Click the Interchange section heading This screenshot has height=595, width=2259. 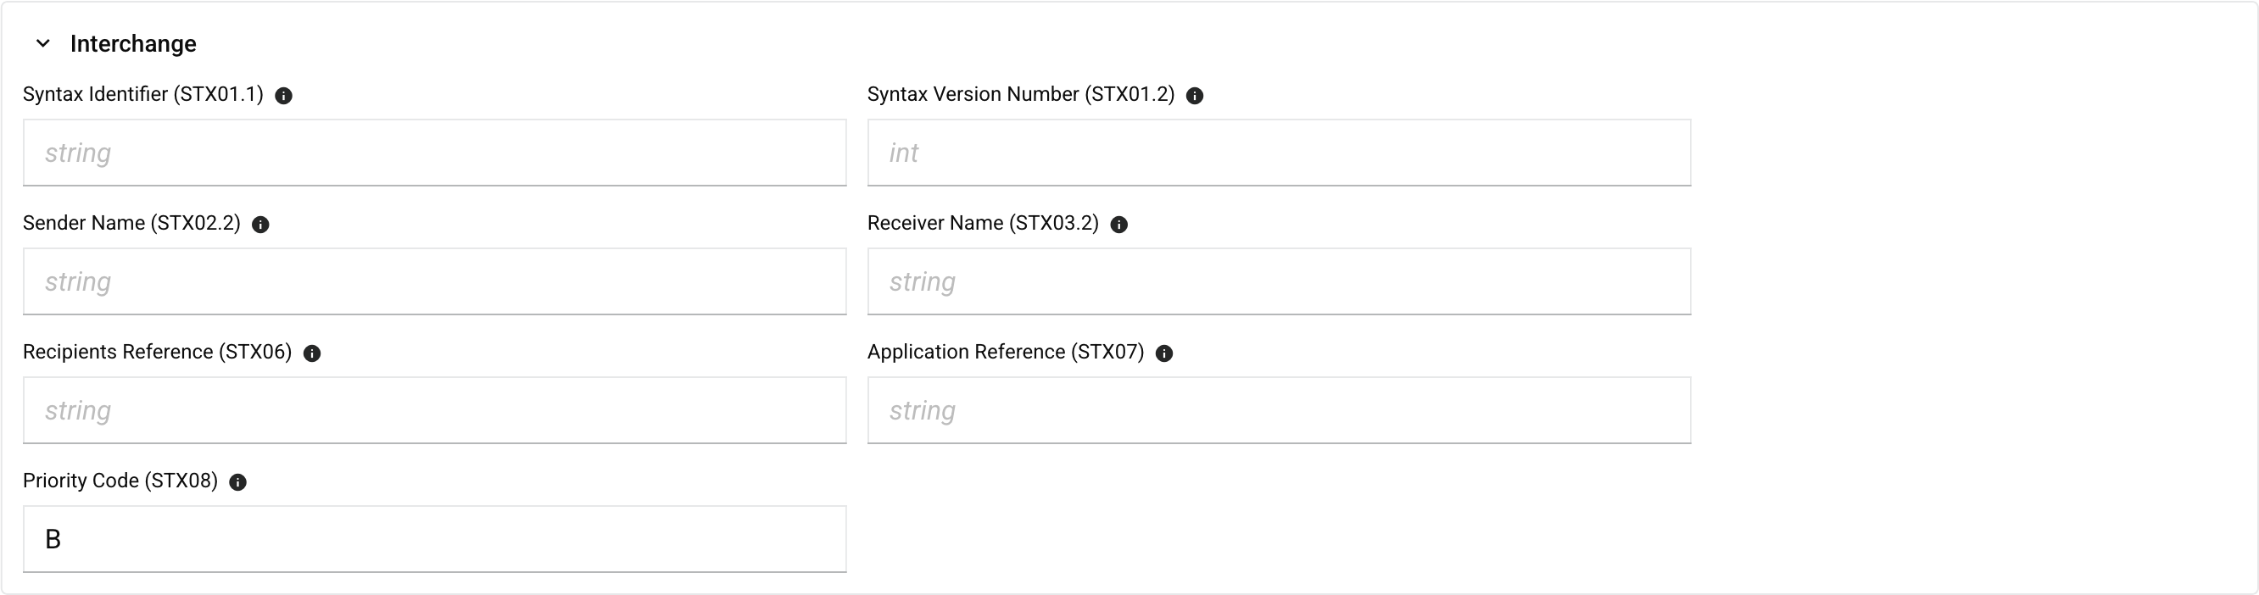[x=132, y=44]
